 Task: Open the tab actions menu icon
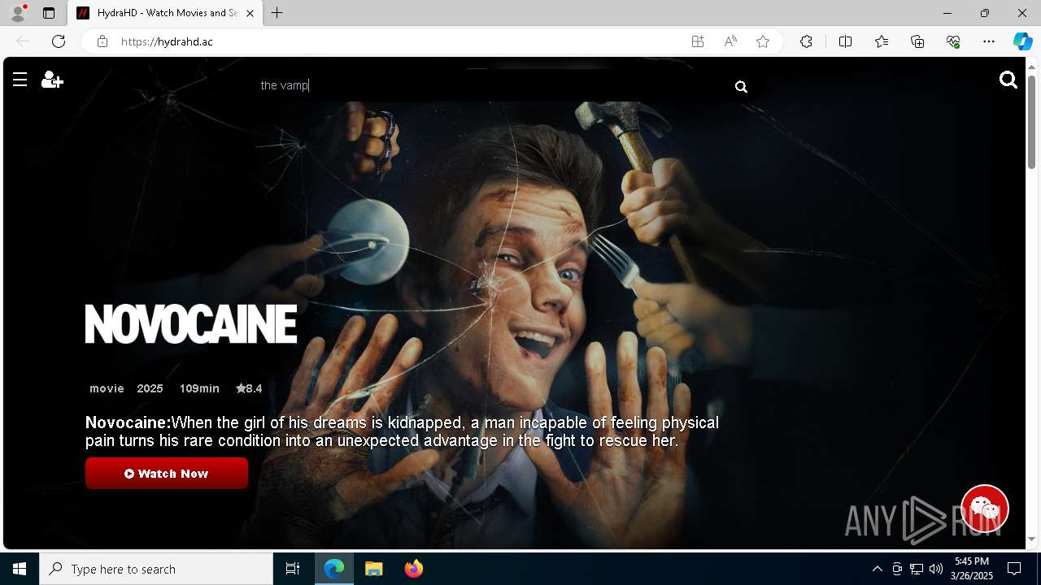click(x=49, y=13)
